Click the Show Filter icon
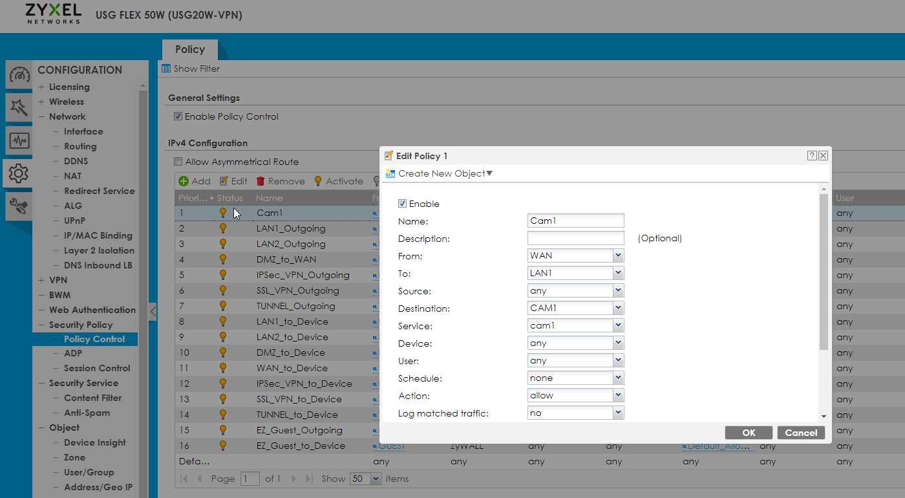 [x=166, y=69]
